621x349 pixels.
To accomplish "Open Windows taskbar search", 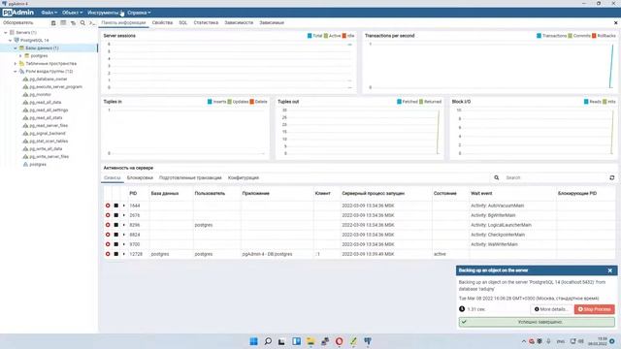I will click(x=268, y=341).
